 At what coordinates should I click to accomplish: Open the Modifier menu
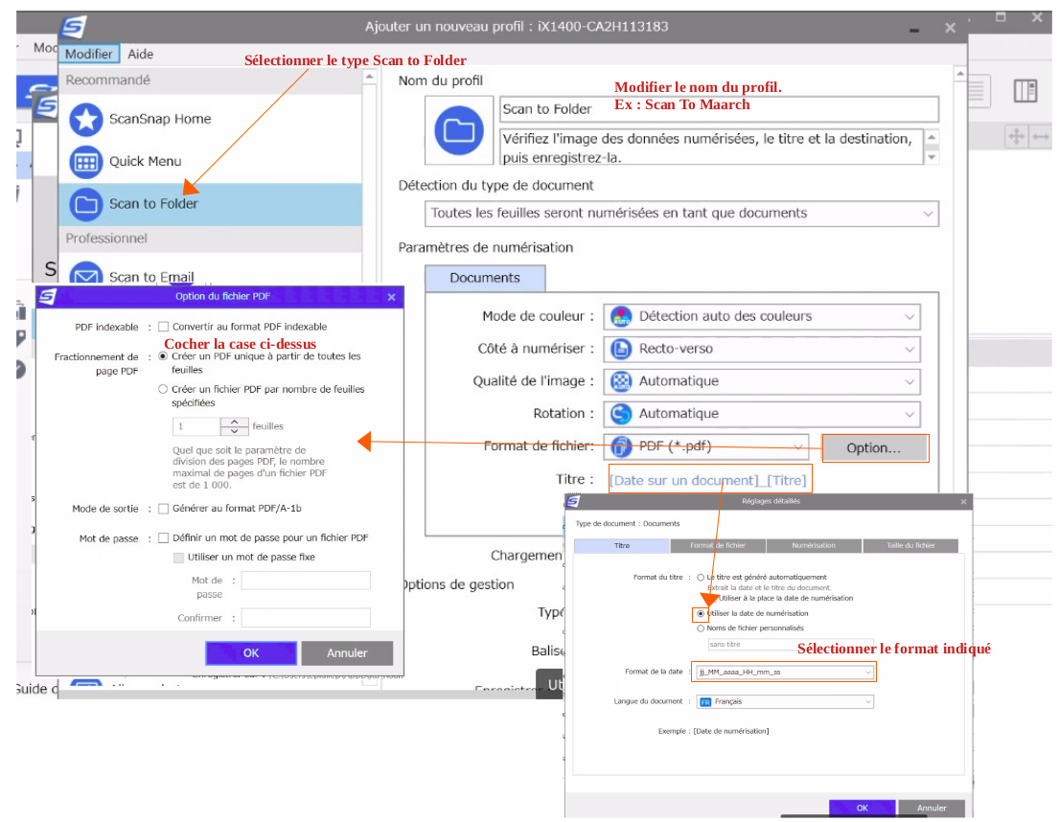[x=89, y=55]
